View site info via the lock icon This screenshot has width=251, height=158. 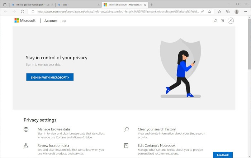pyautogui.click(x=33, y=11)
